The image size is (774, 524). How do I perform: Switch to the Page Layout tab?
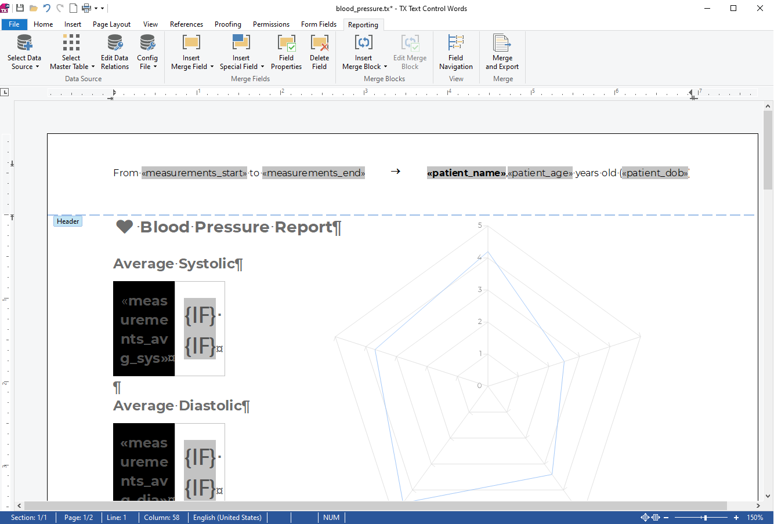click(x=112, y=24)
